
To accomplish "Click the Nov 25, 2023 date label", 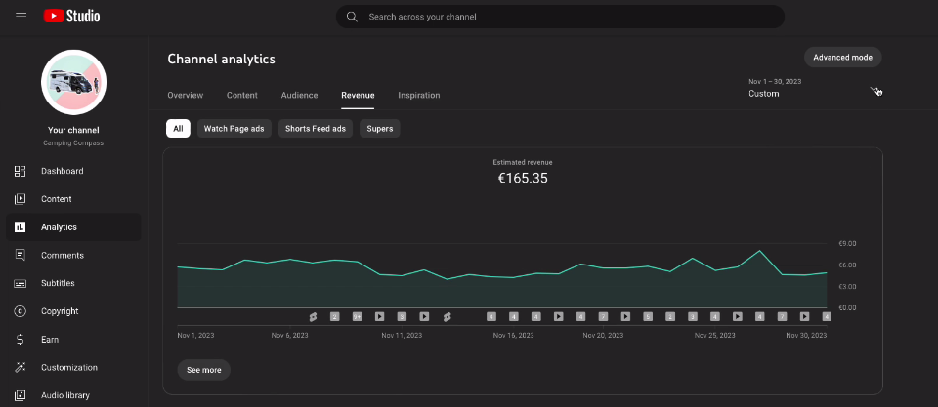I will [715, 336].
